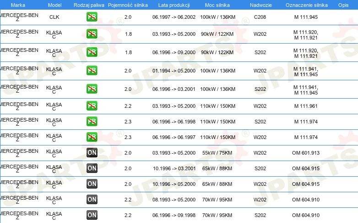Click the date range 06.1996 -> 06.1998
Image resolution: width=358 pixels, height=223 pixels.
coord(174,122)
